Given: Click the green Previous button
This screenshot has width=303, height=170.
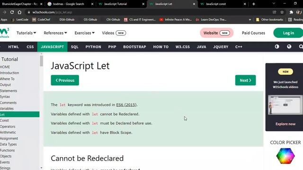Looking at the screenshot, I should 65,80.
